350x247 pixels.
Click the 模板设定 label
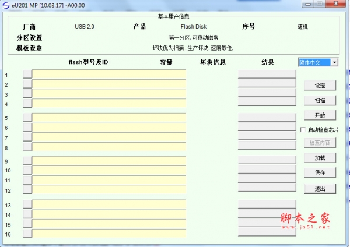(29, 48)
